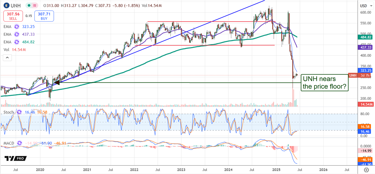The width and height of the screenshot is (375, 174).
Task: Open the UNH symbol name
Action: click(x=16, y=6)
